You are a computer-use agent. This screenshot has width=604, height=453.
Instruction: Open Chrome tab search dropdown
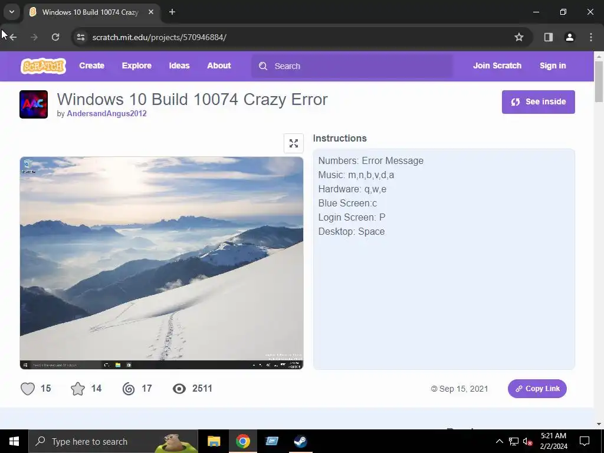coord(12,12)
